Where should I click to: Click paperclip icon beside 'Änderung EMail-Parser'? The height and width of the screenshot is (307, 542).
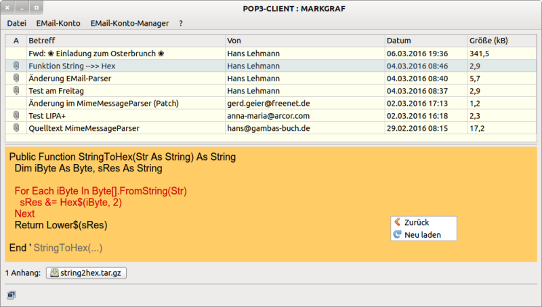point(16,79)
